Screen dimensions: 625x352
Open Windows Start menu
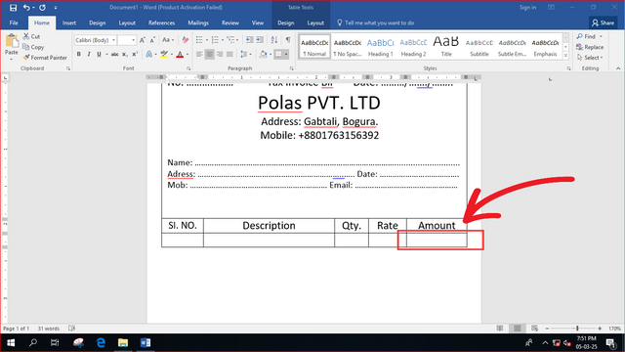click(x=11, y=342)
